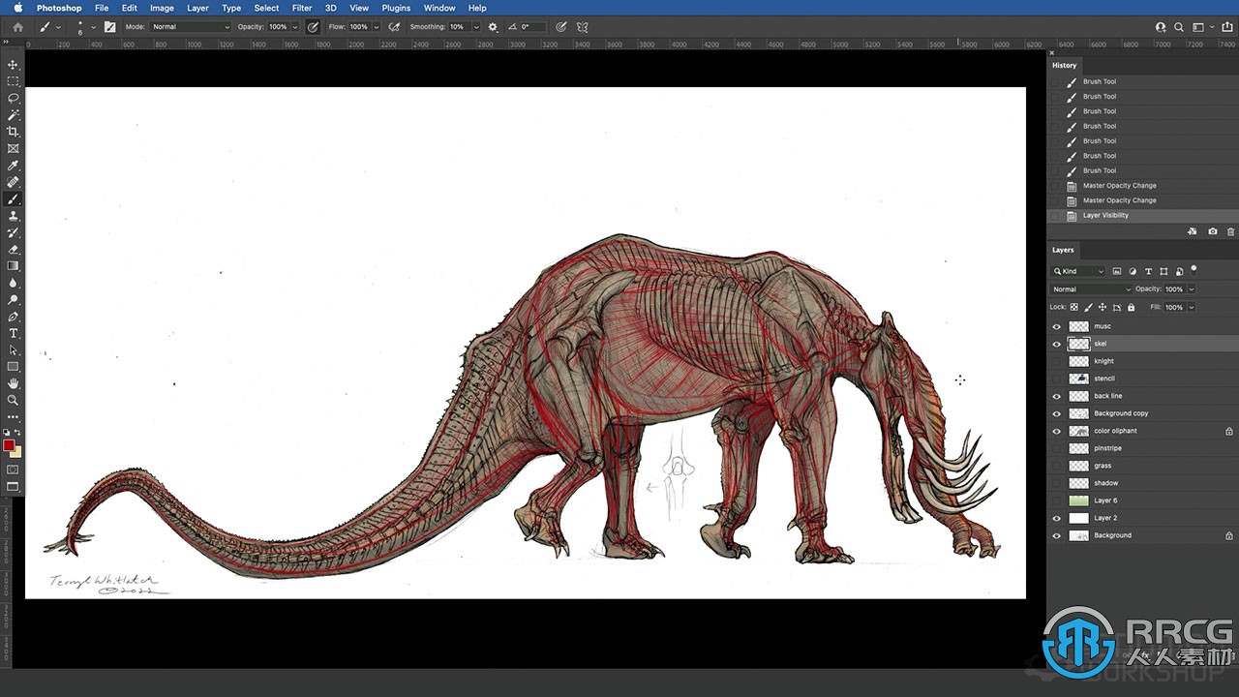Screen dimensions: 1239x697
Task: Select the Gradient tool
Action: click(13, 266)
